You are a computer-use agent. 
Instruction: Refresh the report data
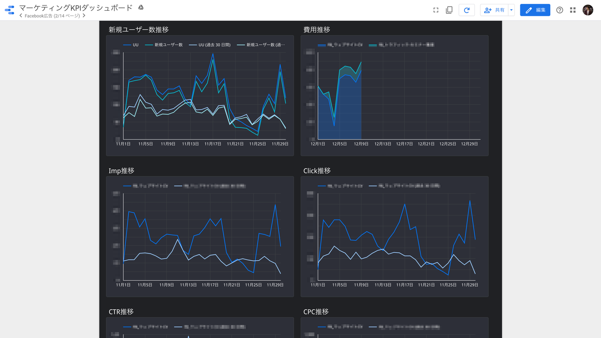pos(467,10)
